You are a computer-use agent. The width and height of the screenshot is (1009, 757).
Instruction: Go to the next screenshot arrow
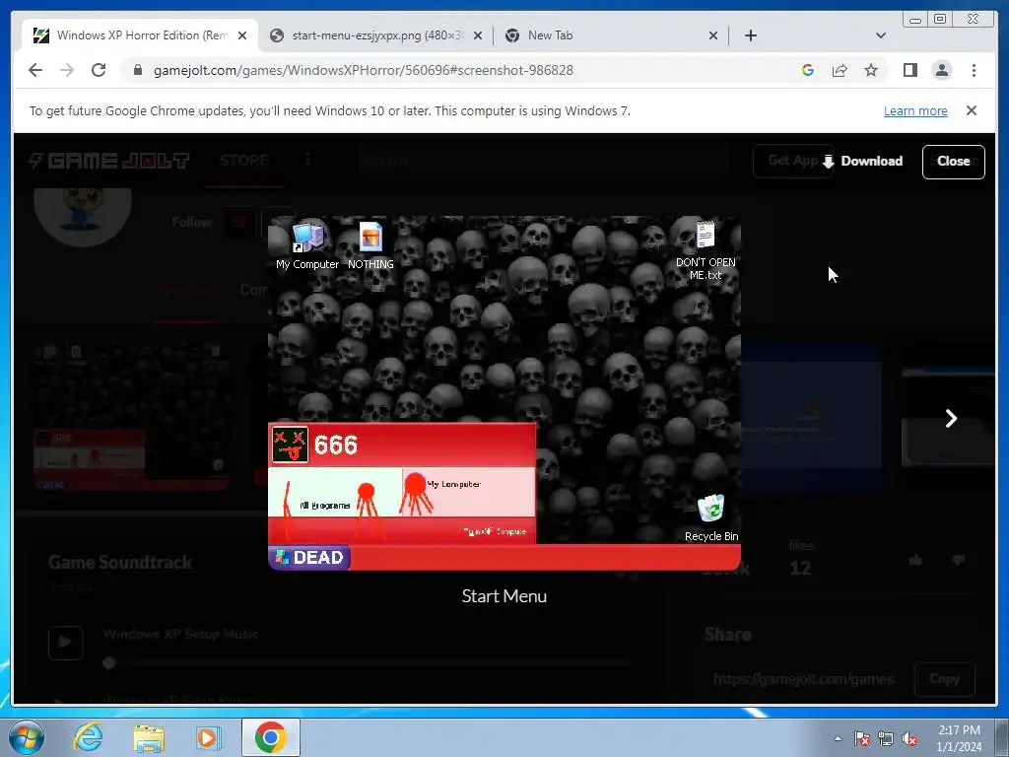(x=951, y=418)
